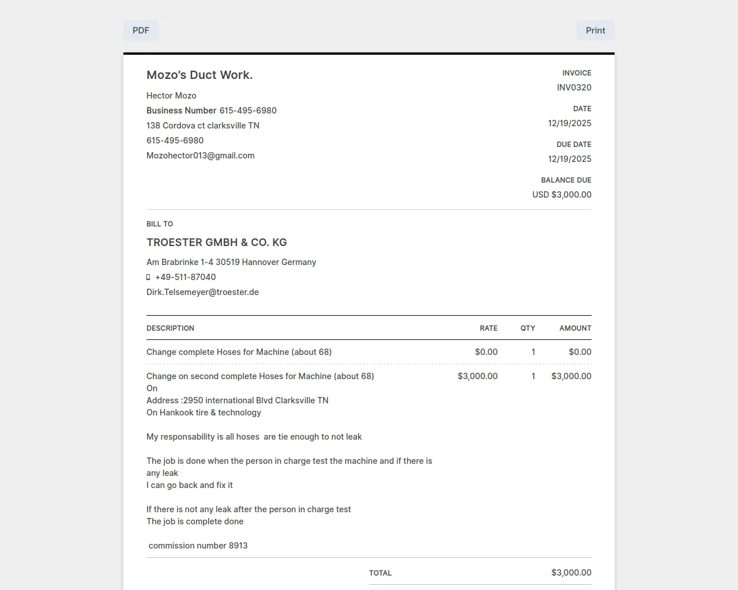Click the Dirk.Telsemeyer@troester.de email
The width and height of the screenshot is (738, 590).
(202, 292)
